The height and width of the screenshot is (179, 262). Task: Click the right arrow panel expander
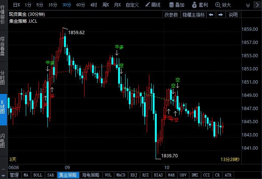[258, 5]
